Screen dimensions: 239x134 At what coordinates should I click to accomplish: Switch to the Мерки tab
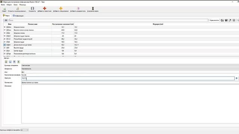coord(6,16)
